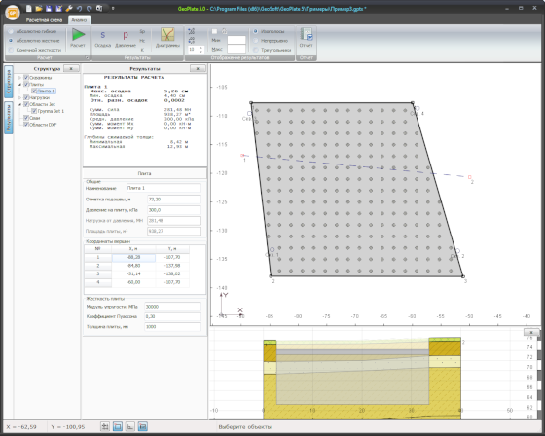The image size is (545, 436).
Task: Close the Структура panel with its x button
Action: point(71,69)
